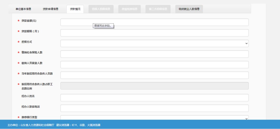Click the 当年新招用符合条件人员数 field

tap(154, 75)
